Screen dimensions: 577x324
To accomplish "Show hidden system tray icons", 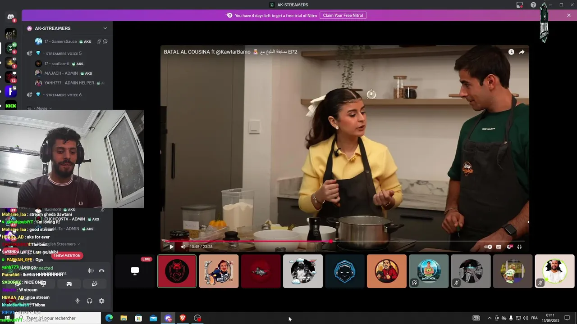I will click(490, 318).
